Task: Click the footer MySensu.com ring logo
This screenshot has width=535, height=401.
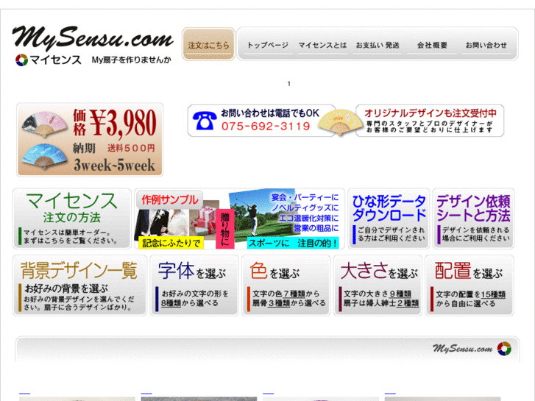Action: pos(504,349)
